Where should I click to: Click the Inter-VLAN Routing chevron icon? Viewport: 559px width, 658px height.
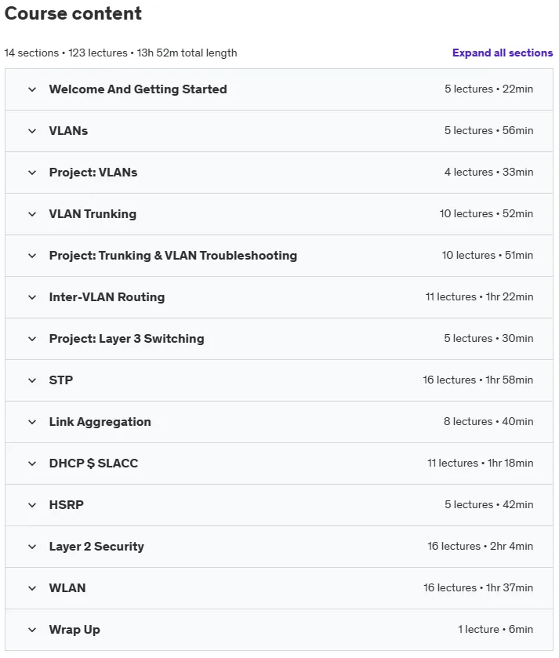(32, 297)
